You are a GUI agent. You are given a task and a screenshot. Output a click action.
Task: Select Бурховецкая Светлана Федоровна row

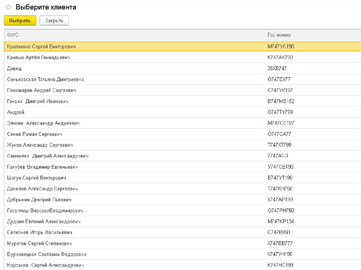47,254
